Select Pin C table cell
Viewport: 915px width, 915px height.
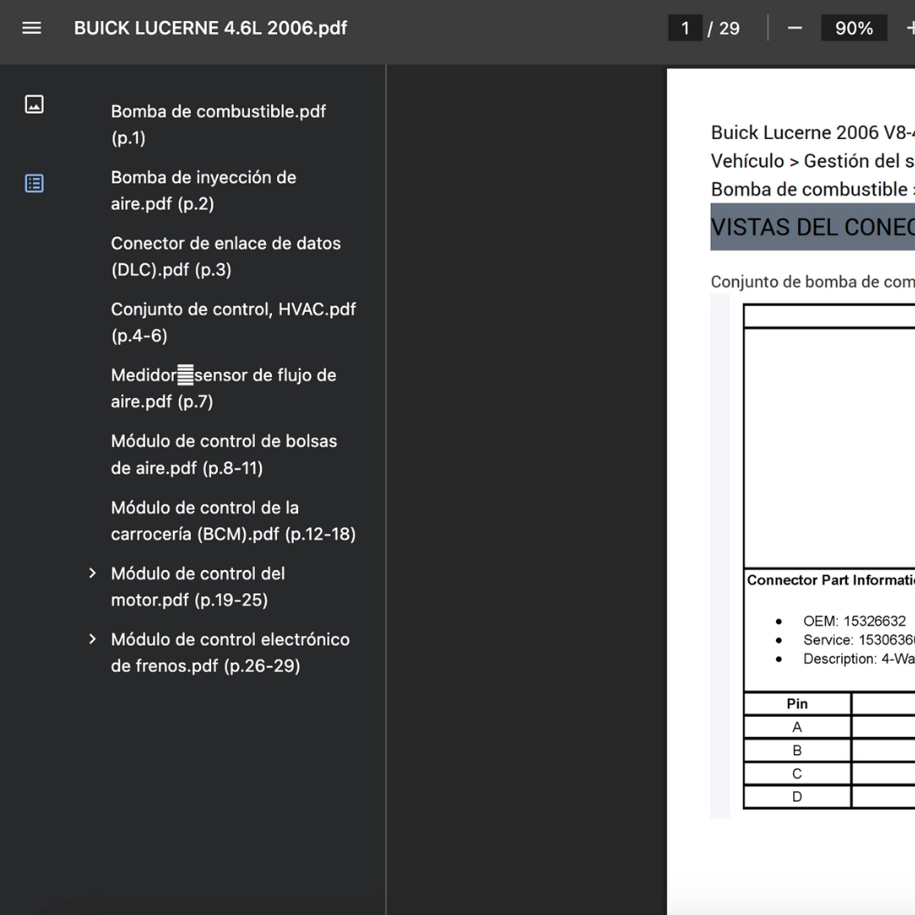[x=797, y=774]
